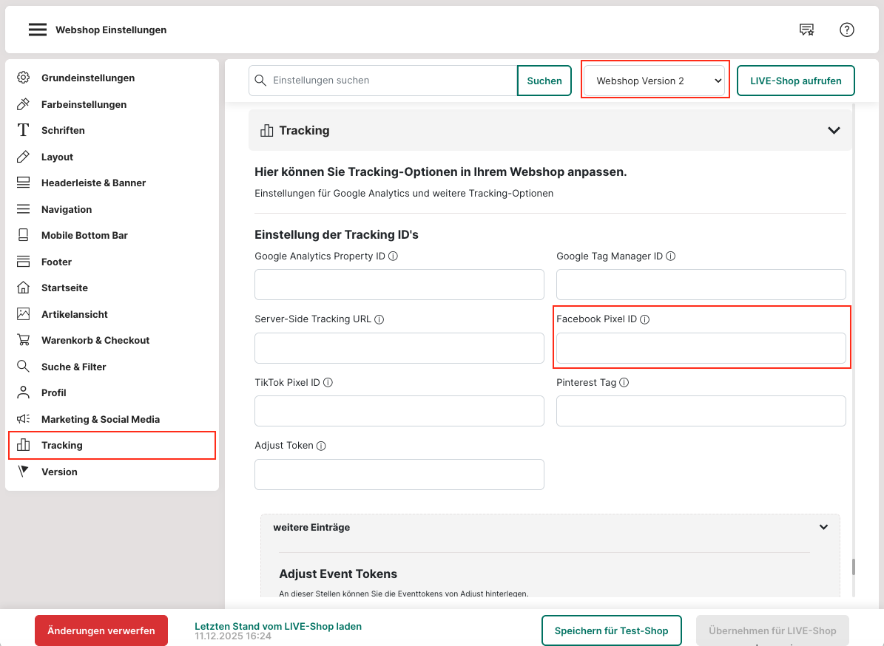Click info icon beside Facebook Pixel ID
This screenshot has height=646, width=884.
(x=644, y=320)
